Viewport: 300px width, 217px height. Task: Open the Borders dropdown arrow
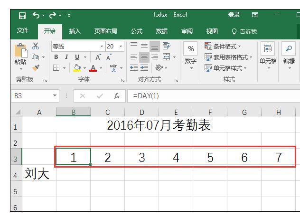(x=64, y=68)
